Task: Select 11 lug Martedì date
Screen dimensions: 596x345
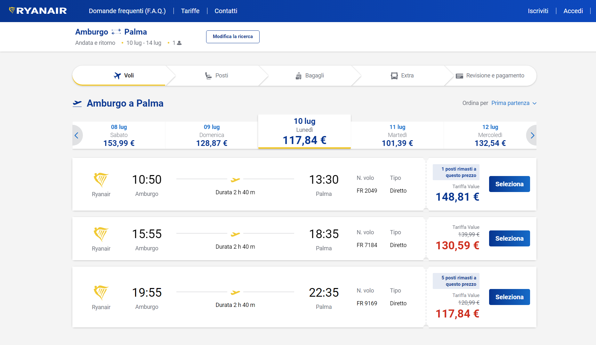Action: point(397,135)
